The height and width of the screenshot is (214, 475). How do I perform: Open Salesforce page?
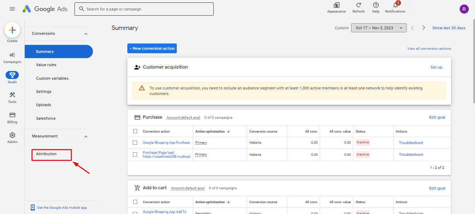(46, 118)
